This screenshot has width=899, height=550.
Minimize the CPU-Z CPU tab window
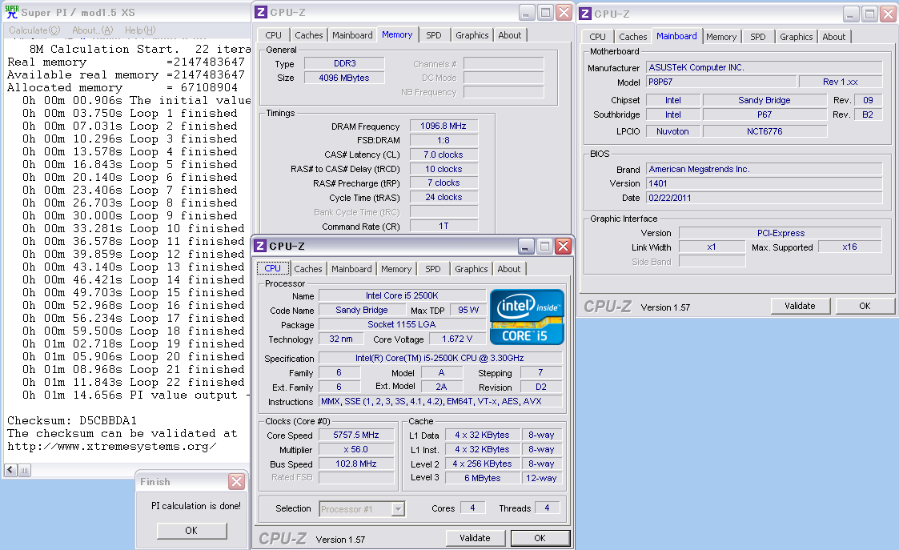click(526, 246)
